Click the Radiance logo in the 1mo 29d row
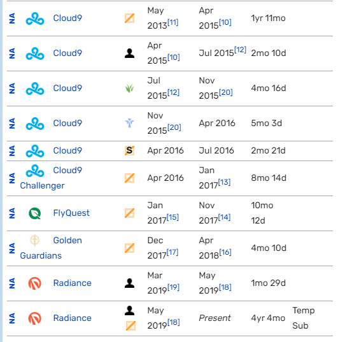The width and height of the screenshot is (352, 342). click(35, 283)
